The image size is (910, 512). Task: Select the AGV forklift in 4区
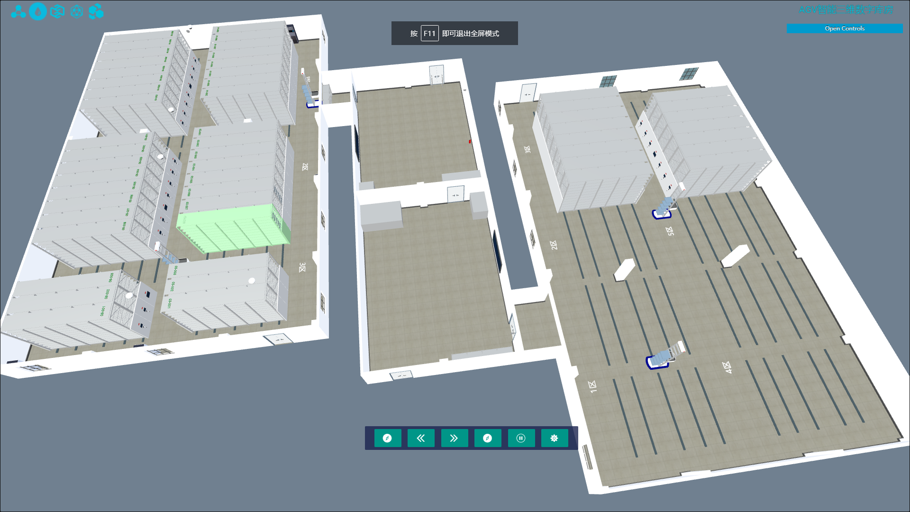click(664, 358)
